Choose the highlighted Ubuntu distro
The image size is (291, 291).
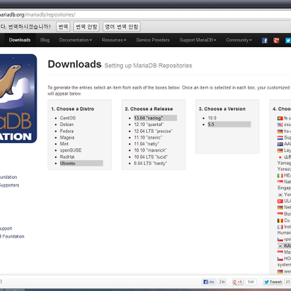81,163
